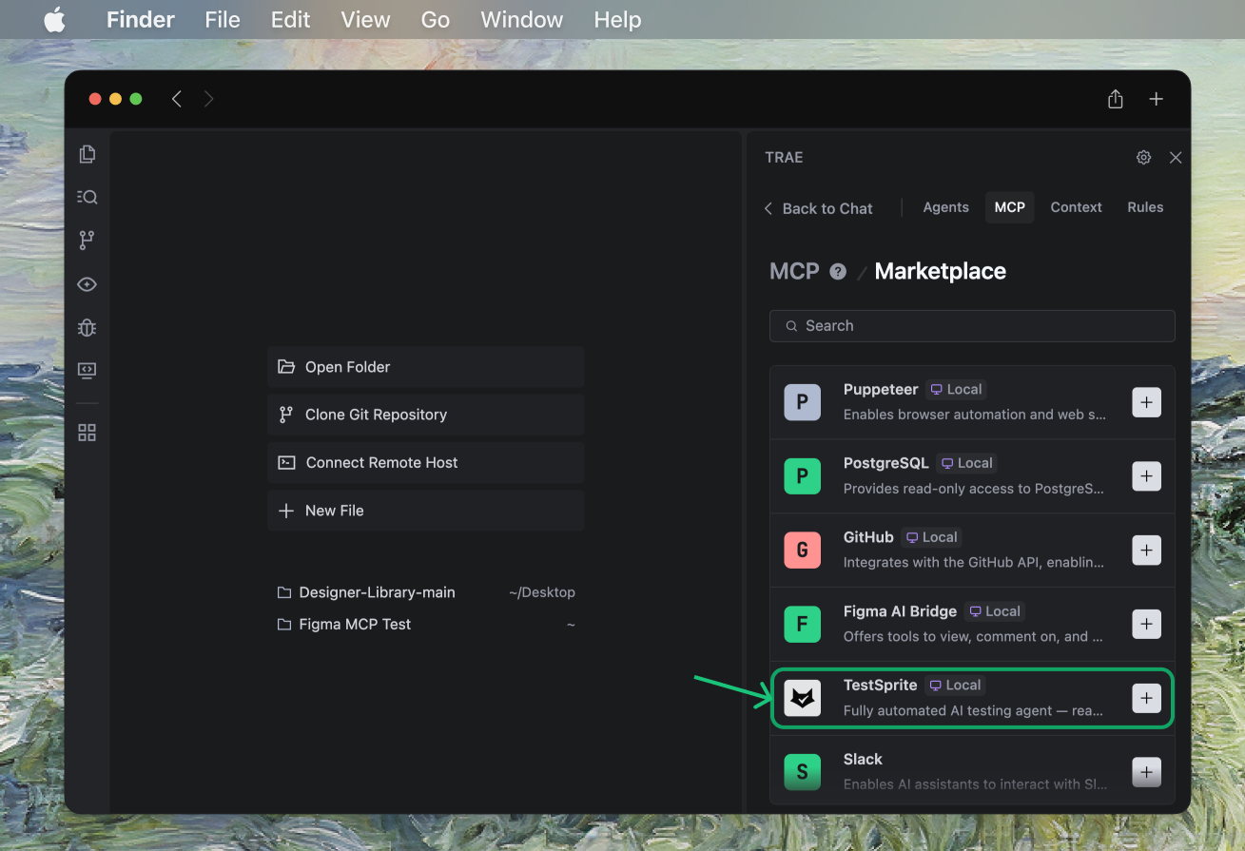Click the MCP breadcrumb link
Screen dimensions: 1245x851
pyautogui.click(x=794, y=271)
